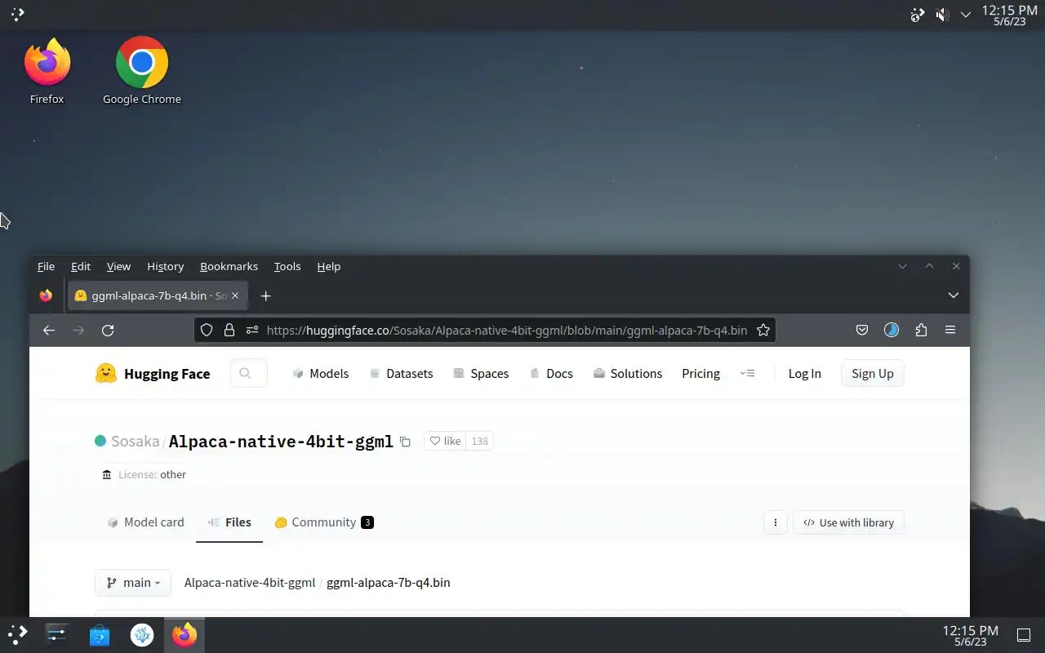Open the History menu
Image resolution: width=1045 pixels, height=653 pixels.
click(x=165, y=266)
